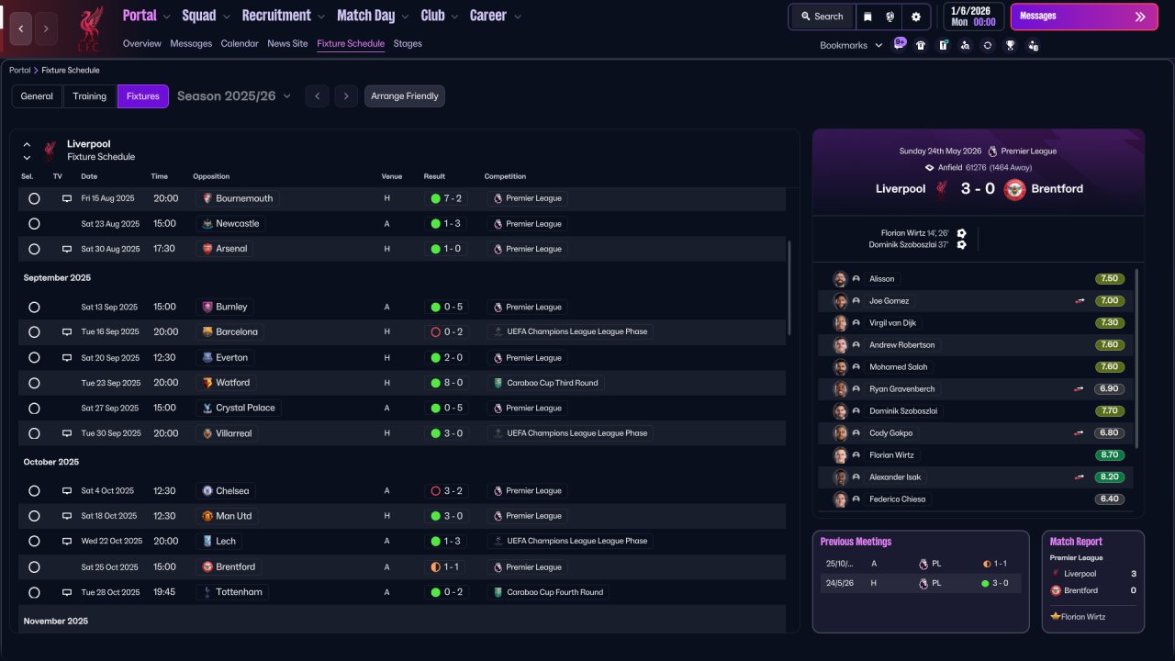Click the TV icon on Barcelona fixture row

tap(67, 332)
